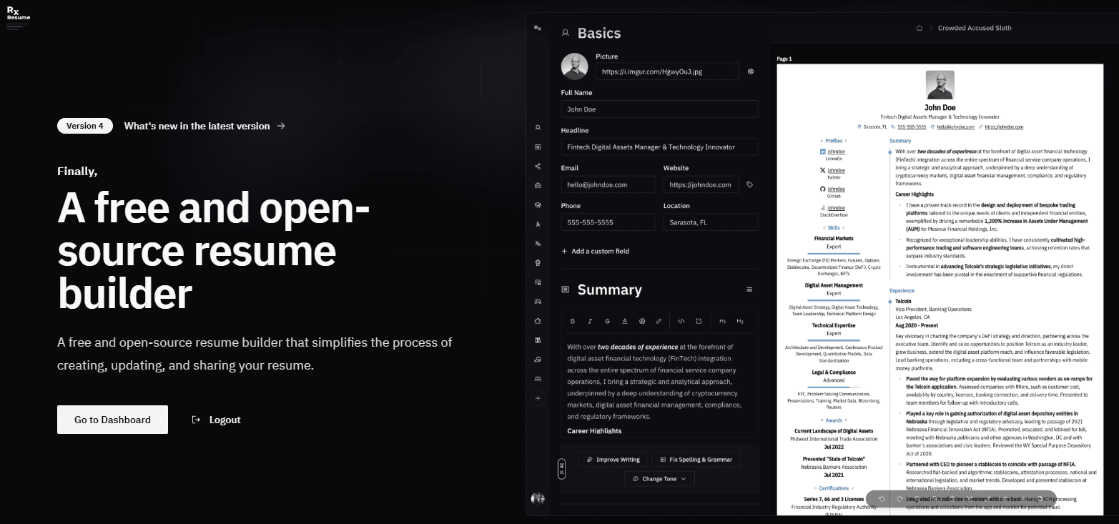The width and height of the screenshot is (1119, 524).
Task: Open the Summary section options menu
Action: pos(749,289)
